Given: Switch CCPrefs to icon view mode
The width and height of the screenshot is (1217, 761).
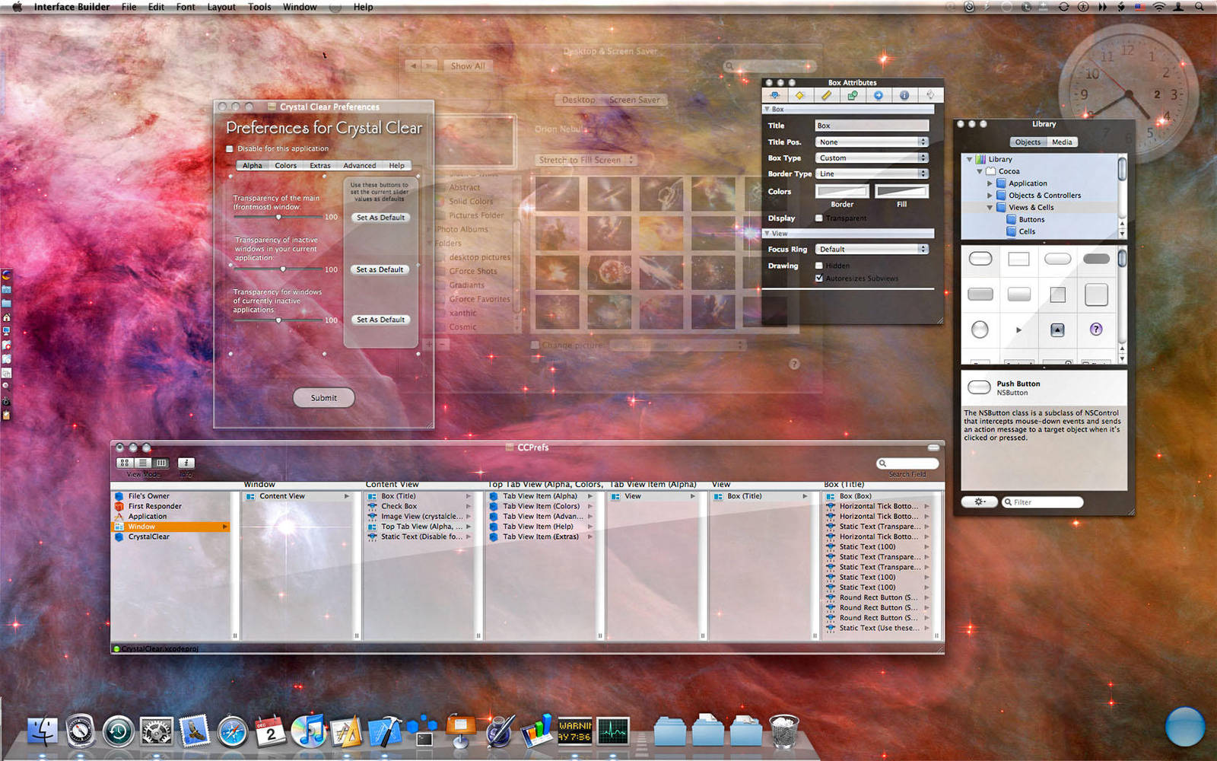Looking at the screenshot, I should 125,463.
